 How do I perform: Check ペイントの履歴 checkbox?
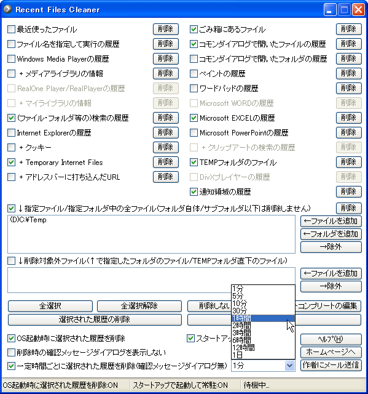click(194, 74)
